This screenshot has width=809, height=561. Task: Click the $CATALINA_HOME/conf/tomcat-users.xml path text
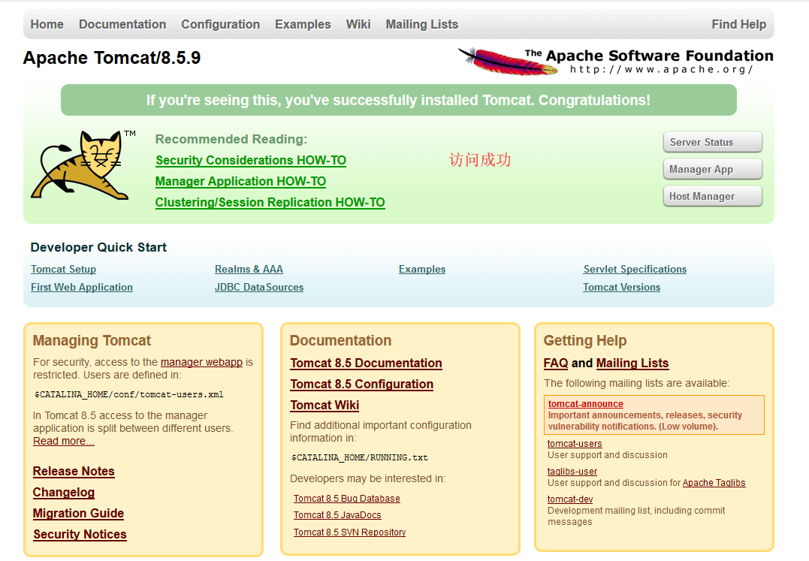click(129, 394)
